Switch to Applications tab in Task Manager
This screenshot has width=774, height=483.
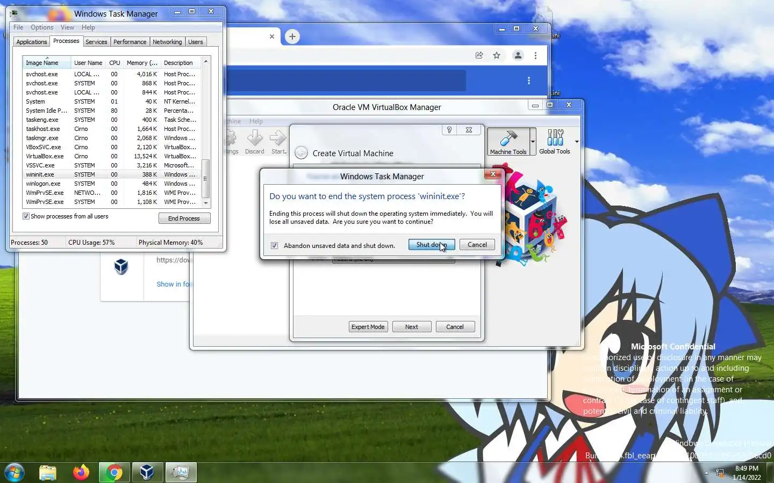pos(32,42)
